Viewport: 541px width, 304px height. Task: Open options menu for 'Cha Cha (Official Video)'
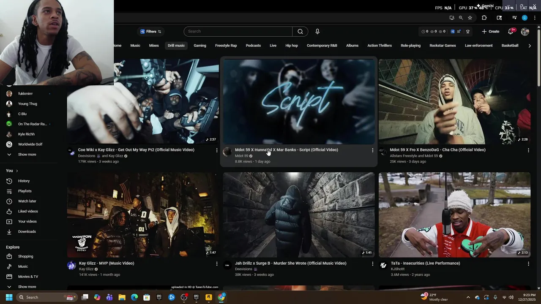coord(528,150)
